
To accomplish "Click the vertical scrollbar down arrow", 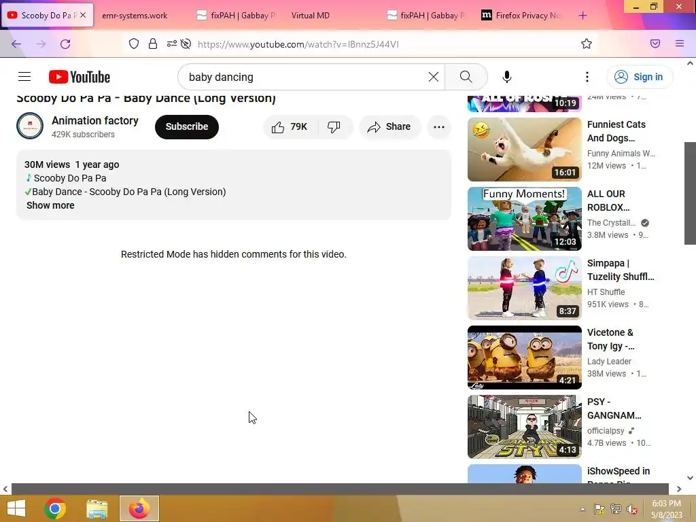I will (690, 478).
